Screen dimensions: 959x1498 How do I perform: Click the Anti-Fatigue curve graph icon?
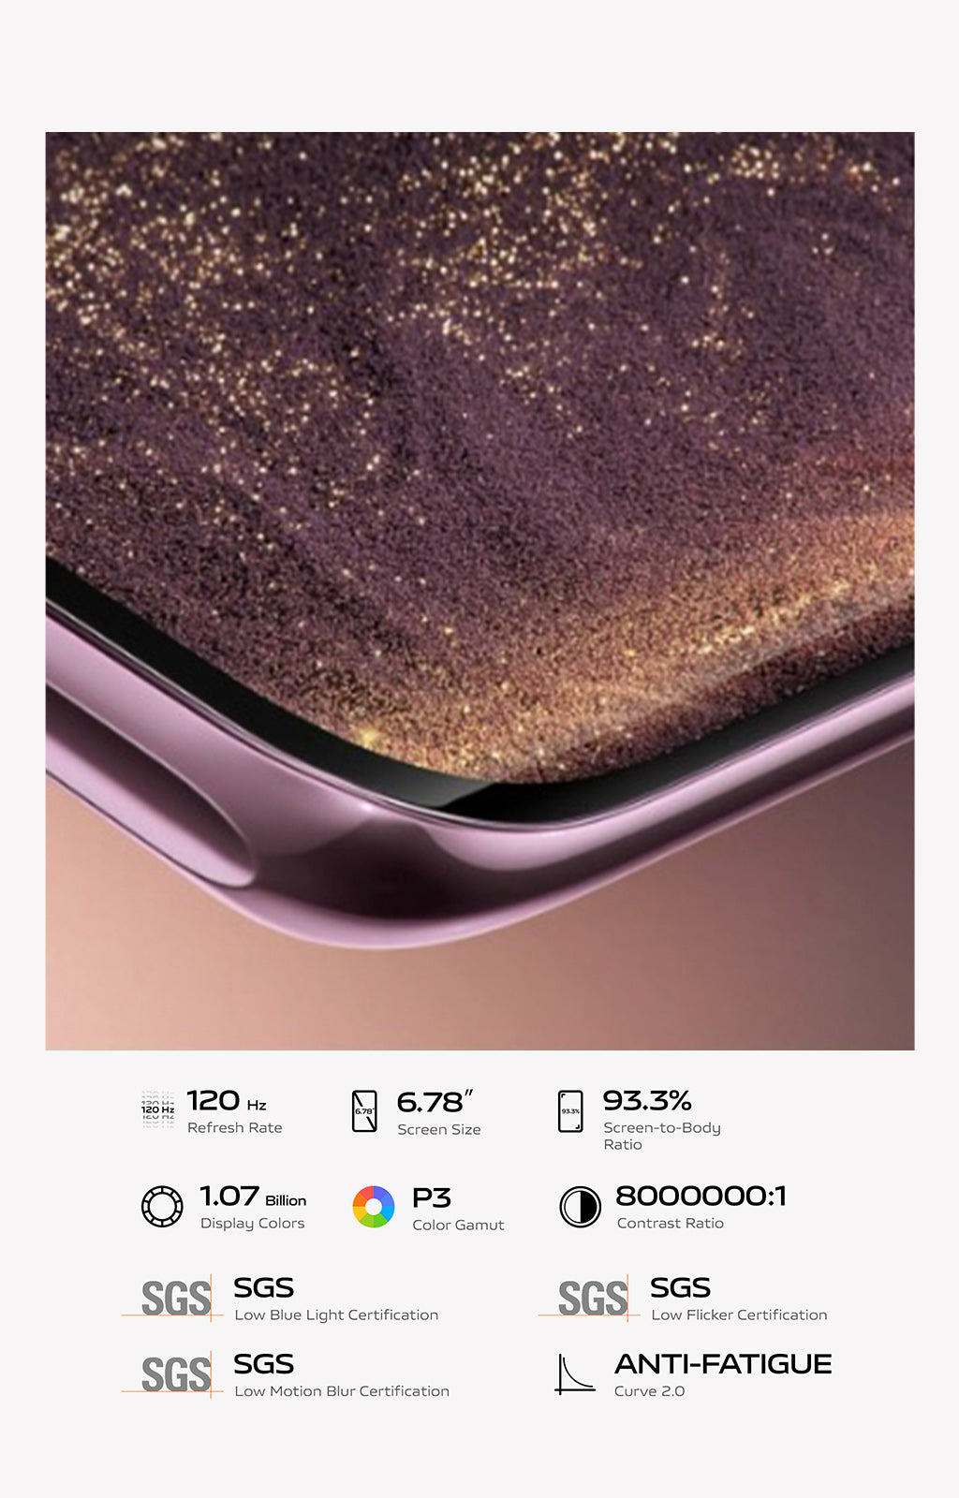[574, 1374]
